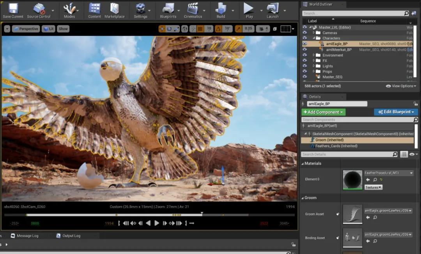The width and height of the screenshot is (421, 254).
Task: Collapse the Materials section
Action: point(302,164)
